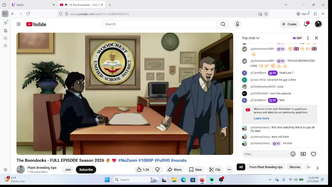Open the weather widget showing 63°F
This screenshot has width=332, height=187.
[15, 179]
